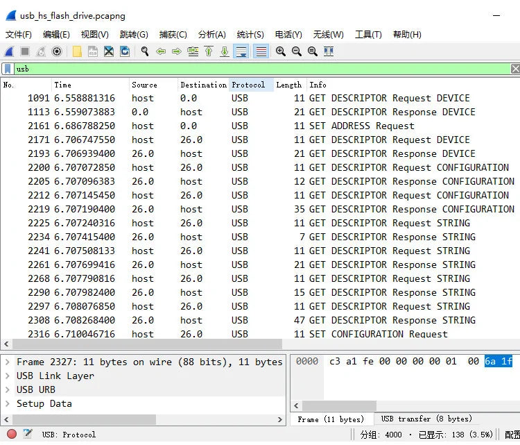Expand the Setup Data node

click(8, 403)
